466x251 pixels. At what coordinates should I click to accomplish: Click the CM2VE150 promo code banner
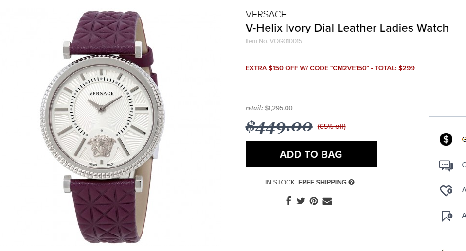point(330,68)
